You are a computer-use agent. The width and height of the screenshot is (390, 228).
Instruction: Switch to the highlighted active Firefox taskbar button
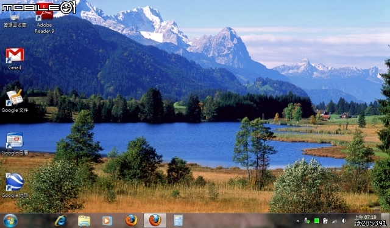pos(155,220)
